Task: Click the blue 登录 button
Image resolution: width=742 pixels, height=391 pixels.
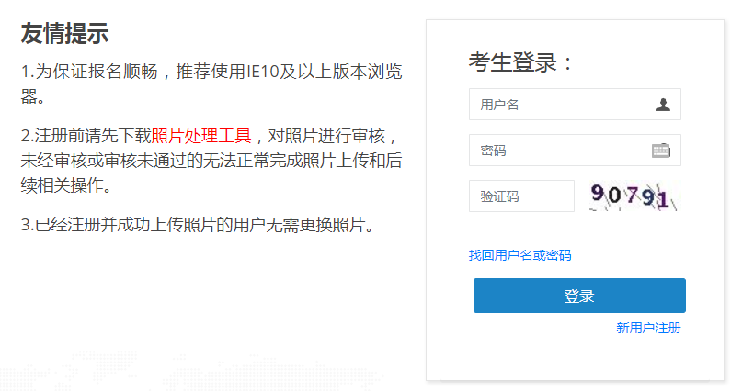Action: click(579, 296)
